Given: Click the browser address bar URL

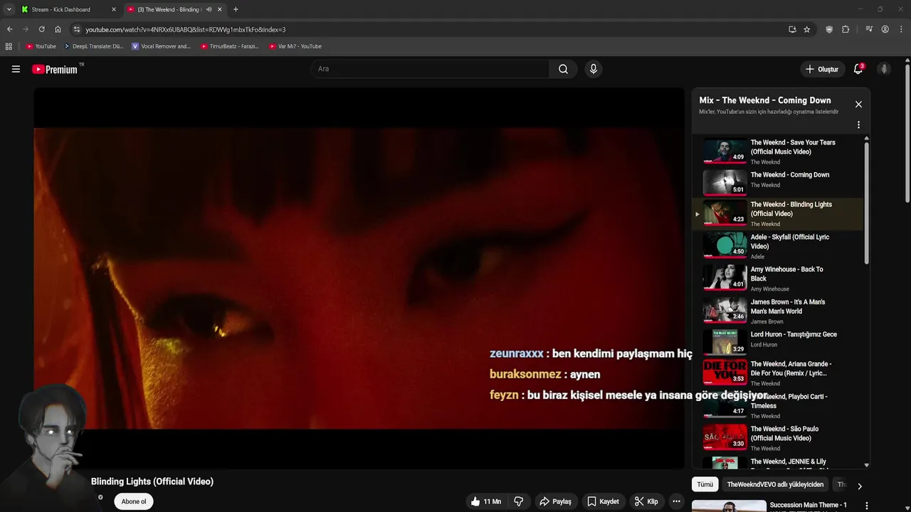Looking at the screenshot, I should click(x=186, y=29).
